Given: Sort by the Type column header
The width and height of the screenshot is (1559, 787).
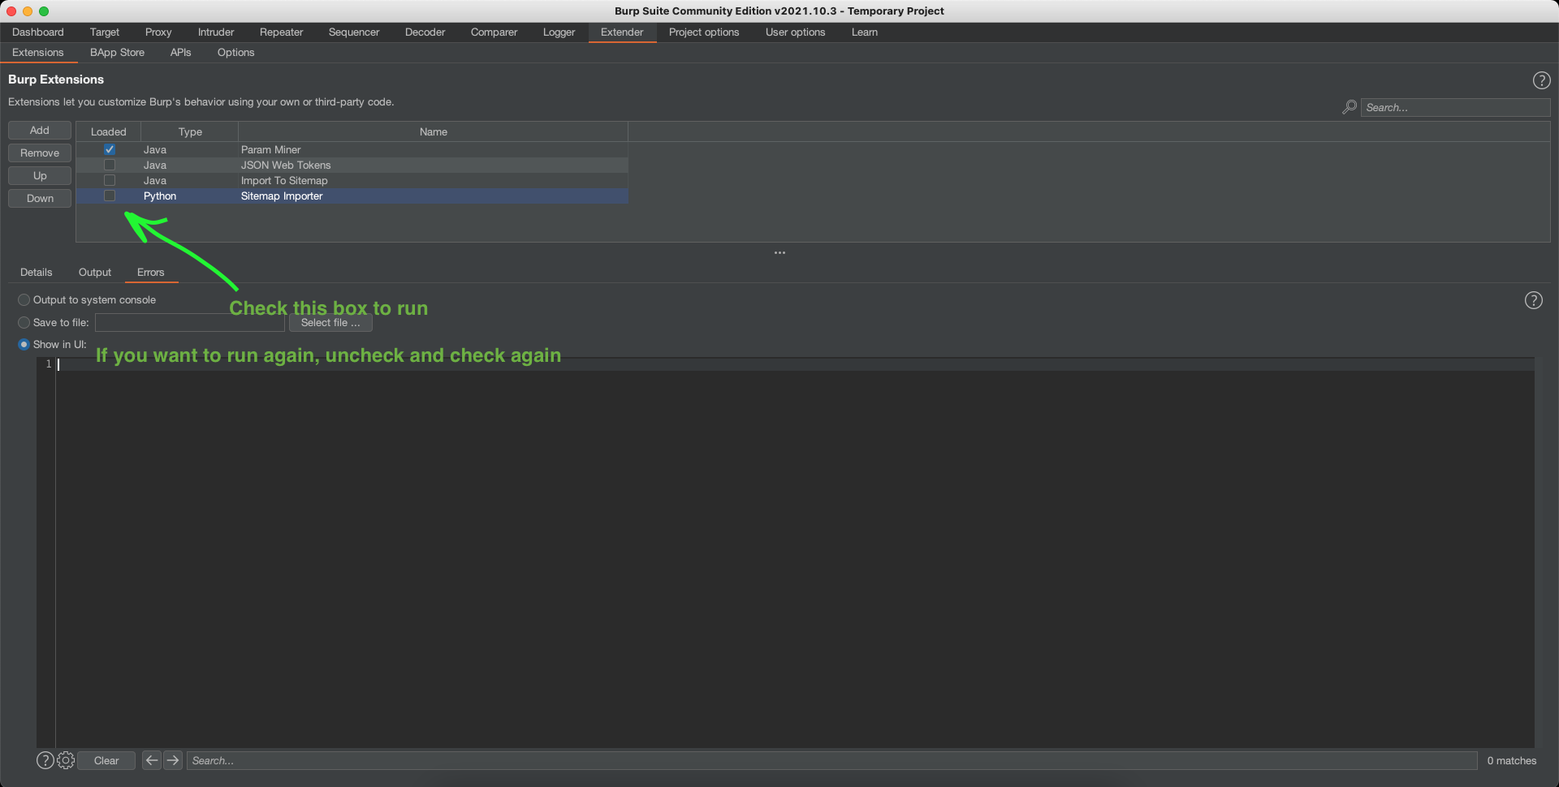Looking at the screenshot, I should (x=190, y=131).
